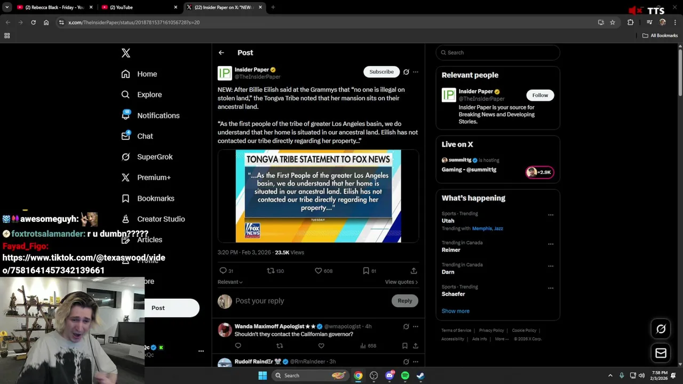Switch to Rebecca Black Friday tab
Image resolution: width=683 pixels, height=384 pixels.
pos(55,7)
